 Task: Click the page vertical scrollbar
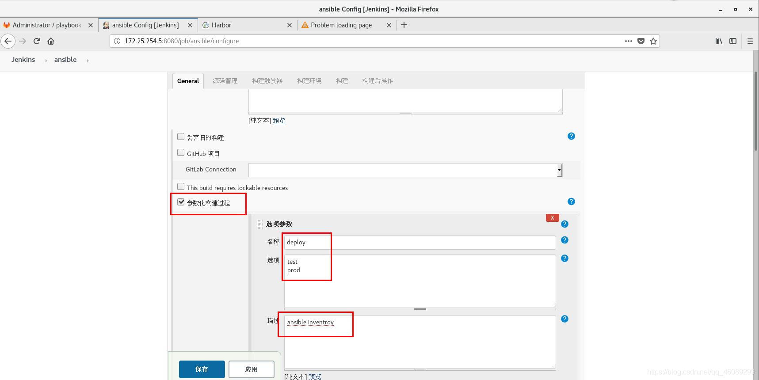(x=756, y=111)
